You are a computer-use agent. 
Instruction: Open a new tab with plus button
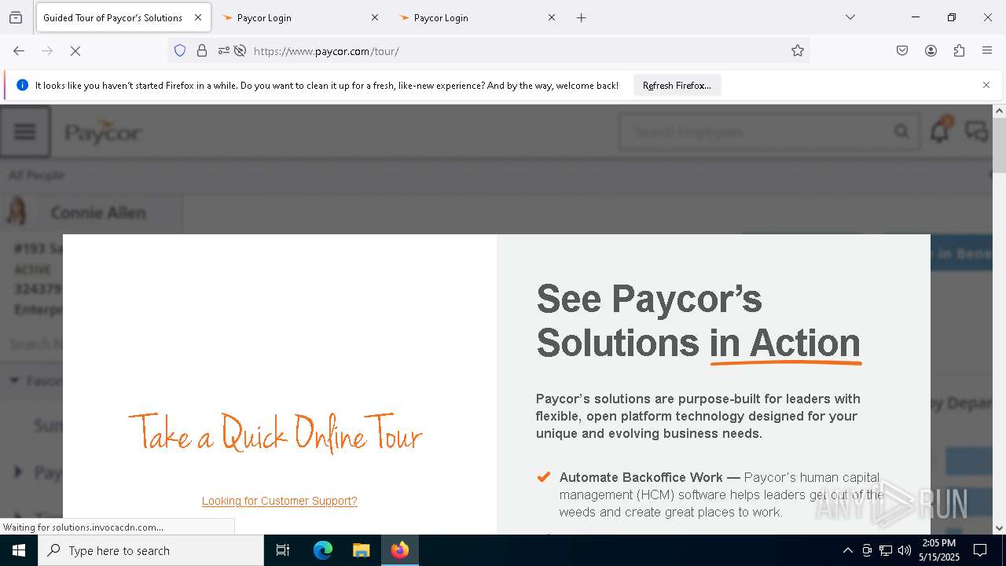click(582, 17)
